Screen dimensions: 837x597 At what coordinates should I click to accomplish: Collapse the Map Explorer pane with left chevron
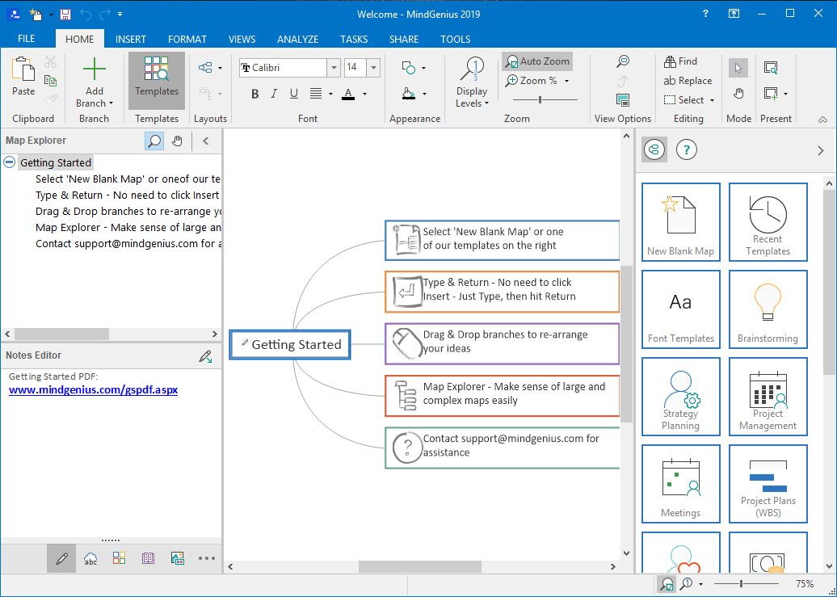pyautogui.click(x=205, y=141)
